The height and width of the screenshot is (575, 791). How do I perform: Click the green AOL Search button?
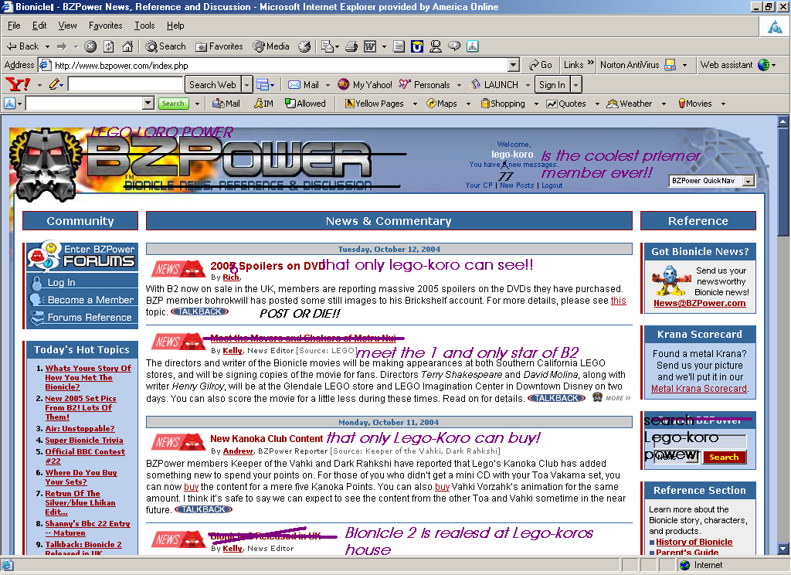[x=173, y=104]
